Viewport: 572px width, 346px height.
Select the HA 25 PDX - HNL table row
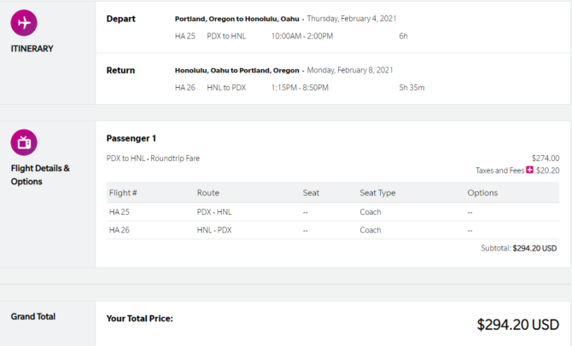pyautogui.click(x=333, y=212)
